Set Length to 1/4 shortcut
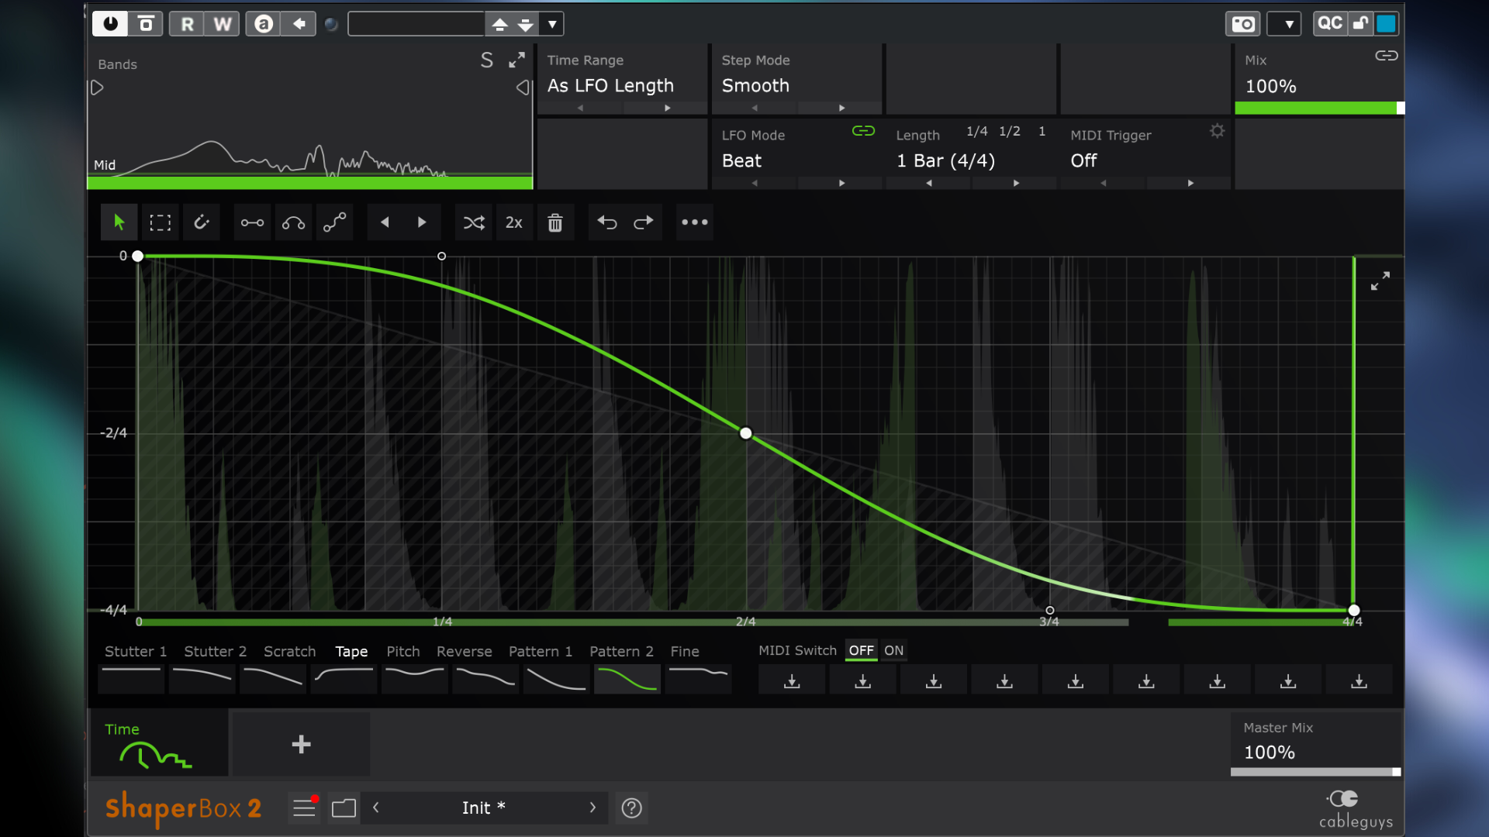This screenshot has width=1489, height=837. 976,132
